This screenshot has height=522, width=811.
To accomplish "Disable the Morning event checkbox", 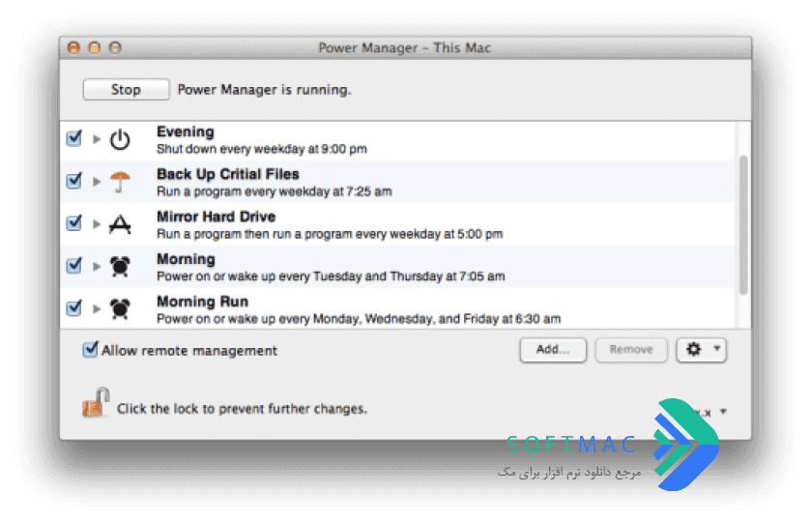I will 74,266.
